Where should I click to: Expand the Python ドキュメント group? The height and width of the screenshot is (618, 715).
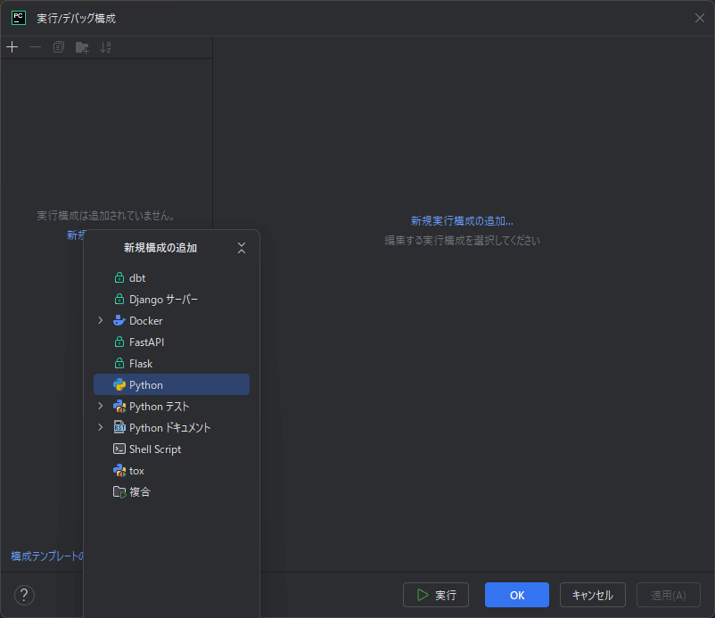(x=101, y=428)
